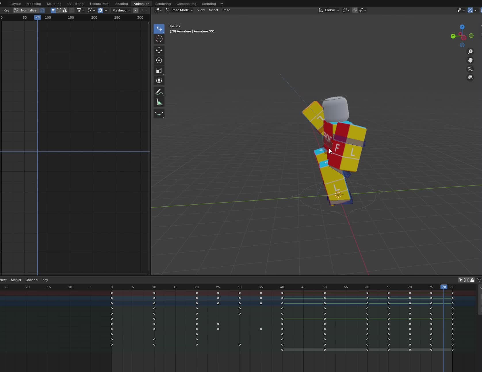The image size is (482, 372).
Task: Toggle only show selected in graph editor header
Action: [53, 10]
